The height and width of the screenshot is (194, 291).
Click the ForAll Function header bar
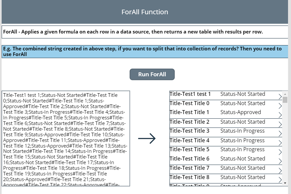click(x=145, y=12)
